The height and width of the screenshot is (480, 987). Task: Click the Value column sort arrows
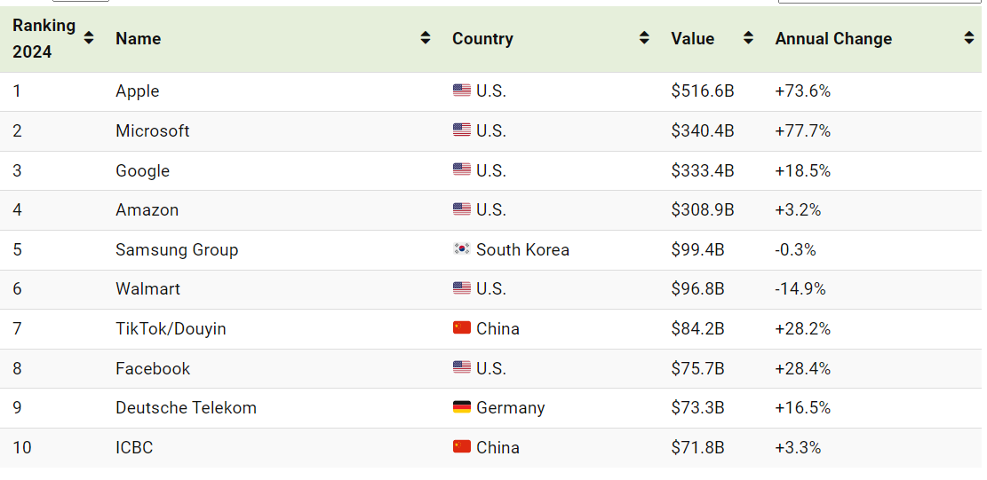click(x=748, y=38)
